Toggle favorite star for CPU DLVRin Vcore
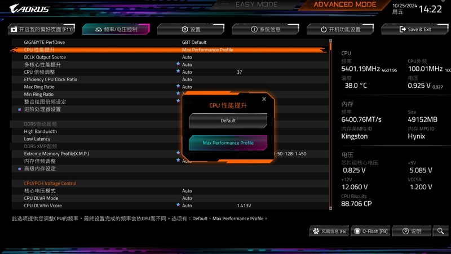This screenshot has width=451, height=254. click(x=178, y=206)
